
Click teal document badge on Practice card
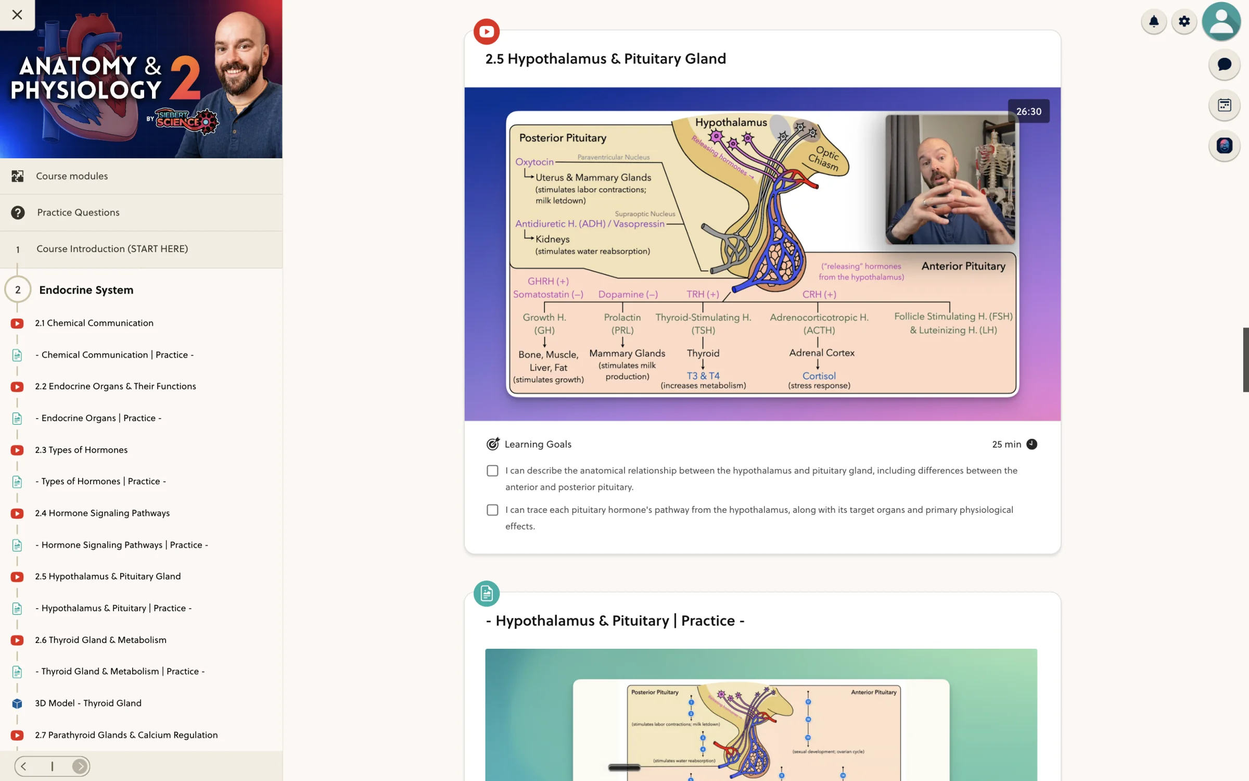[x=487, y=593]
